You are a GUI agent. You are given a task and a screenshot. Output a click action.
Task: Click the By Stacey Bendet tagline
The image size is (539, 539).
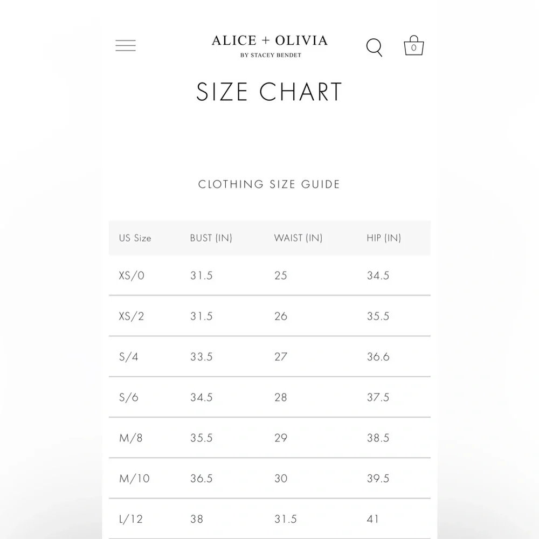coord(271,55)
